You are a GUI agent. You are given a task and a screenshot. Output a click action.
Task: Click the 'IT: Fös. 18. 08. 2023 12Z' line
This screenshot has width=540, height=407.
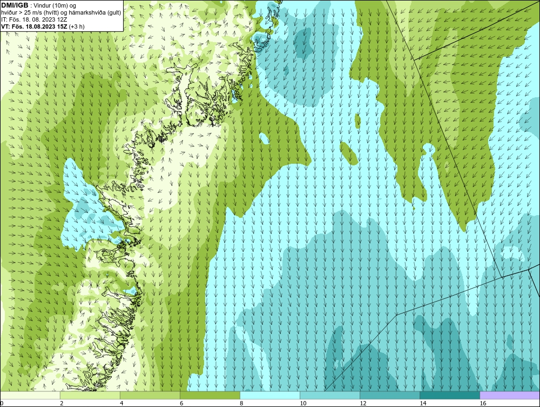(34, 19)
